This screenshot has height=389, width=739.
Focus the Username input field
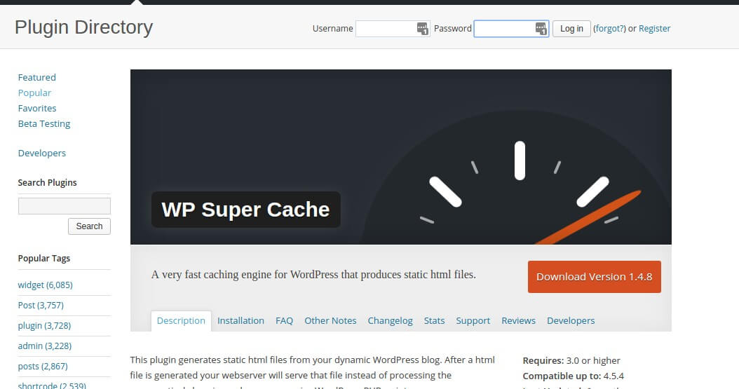point(393,29)
